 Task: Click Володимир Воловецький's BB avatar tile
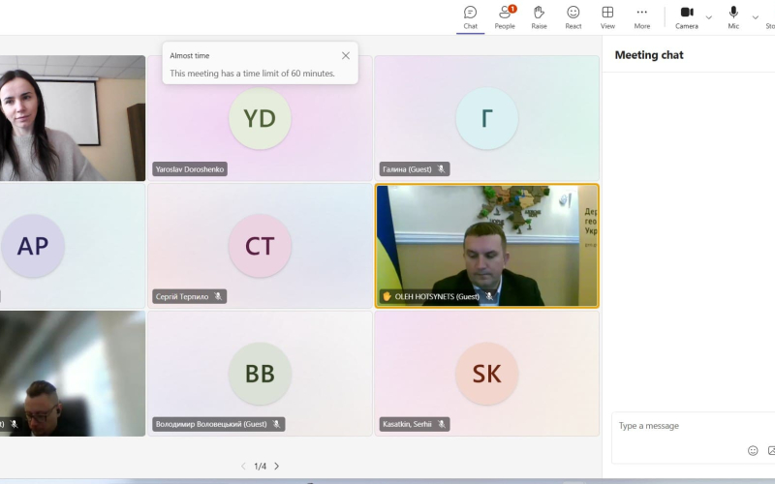[260, 374]
